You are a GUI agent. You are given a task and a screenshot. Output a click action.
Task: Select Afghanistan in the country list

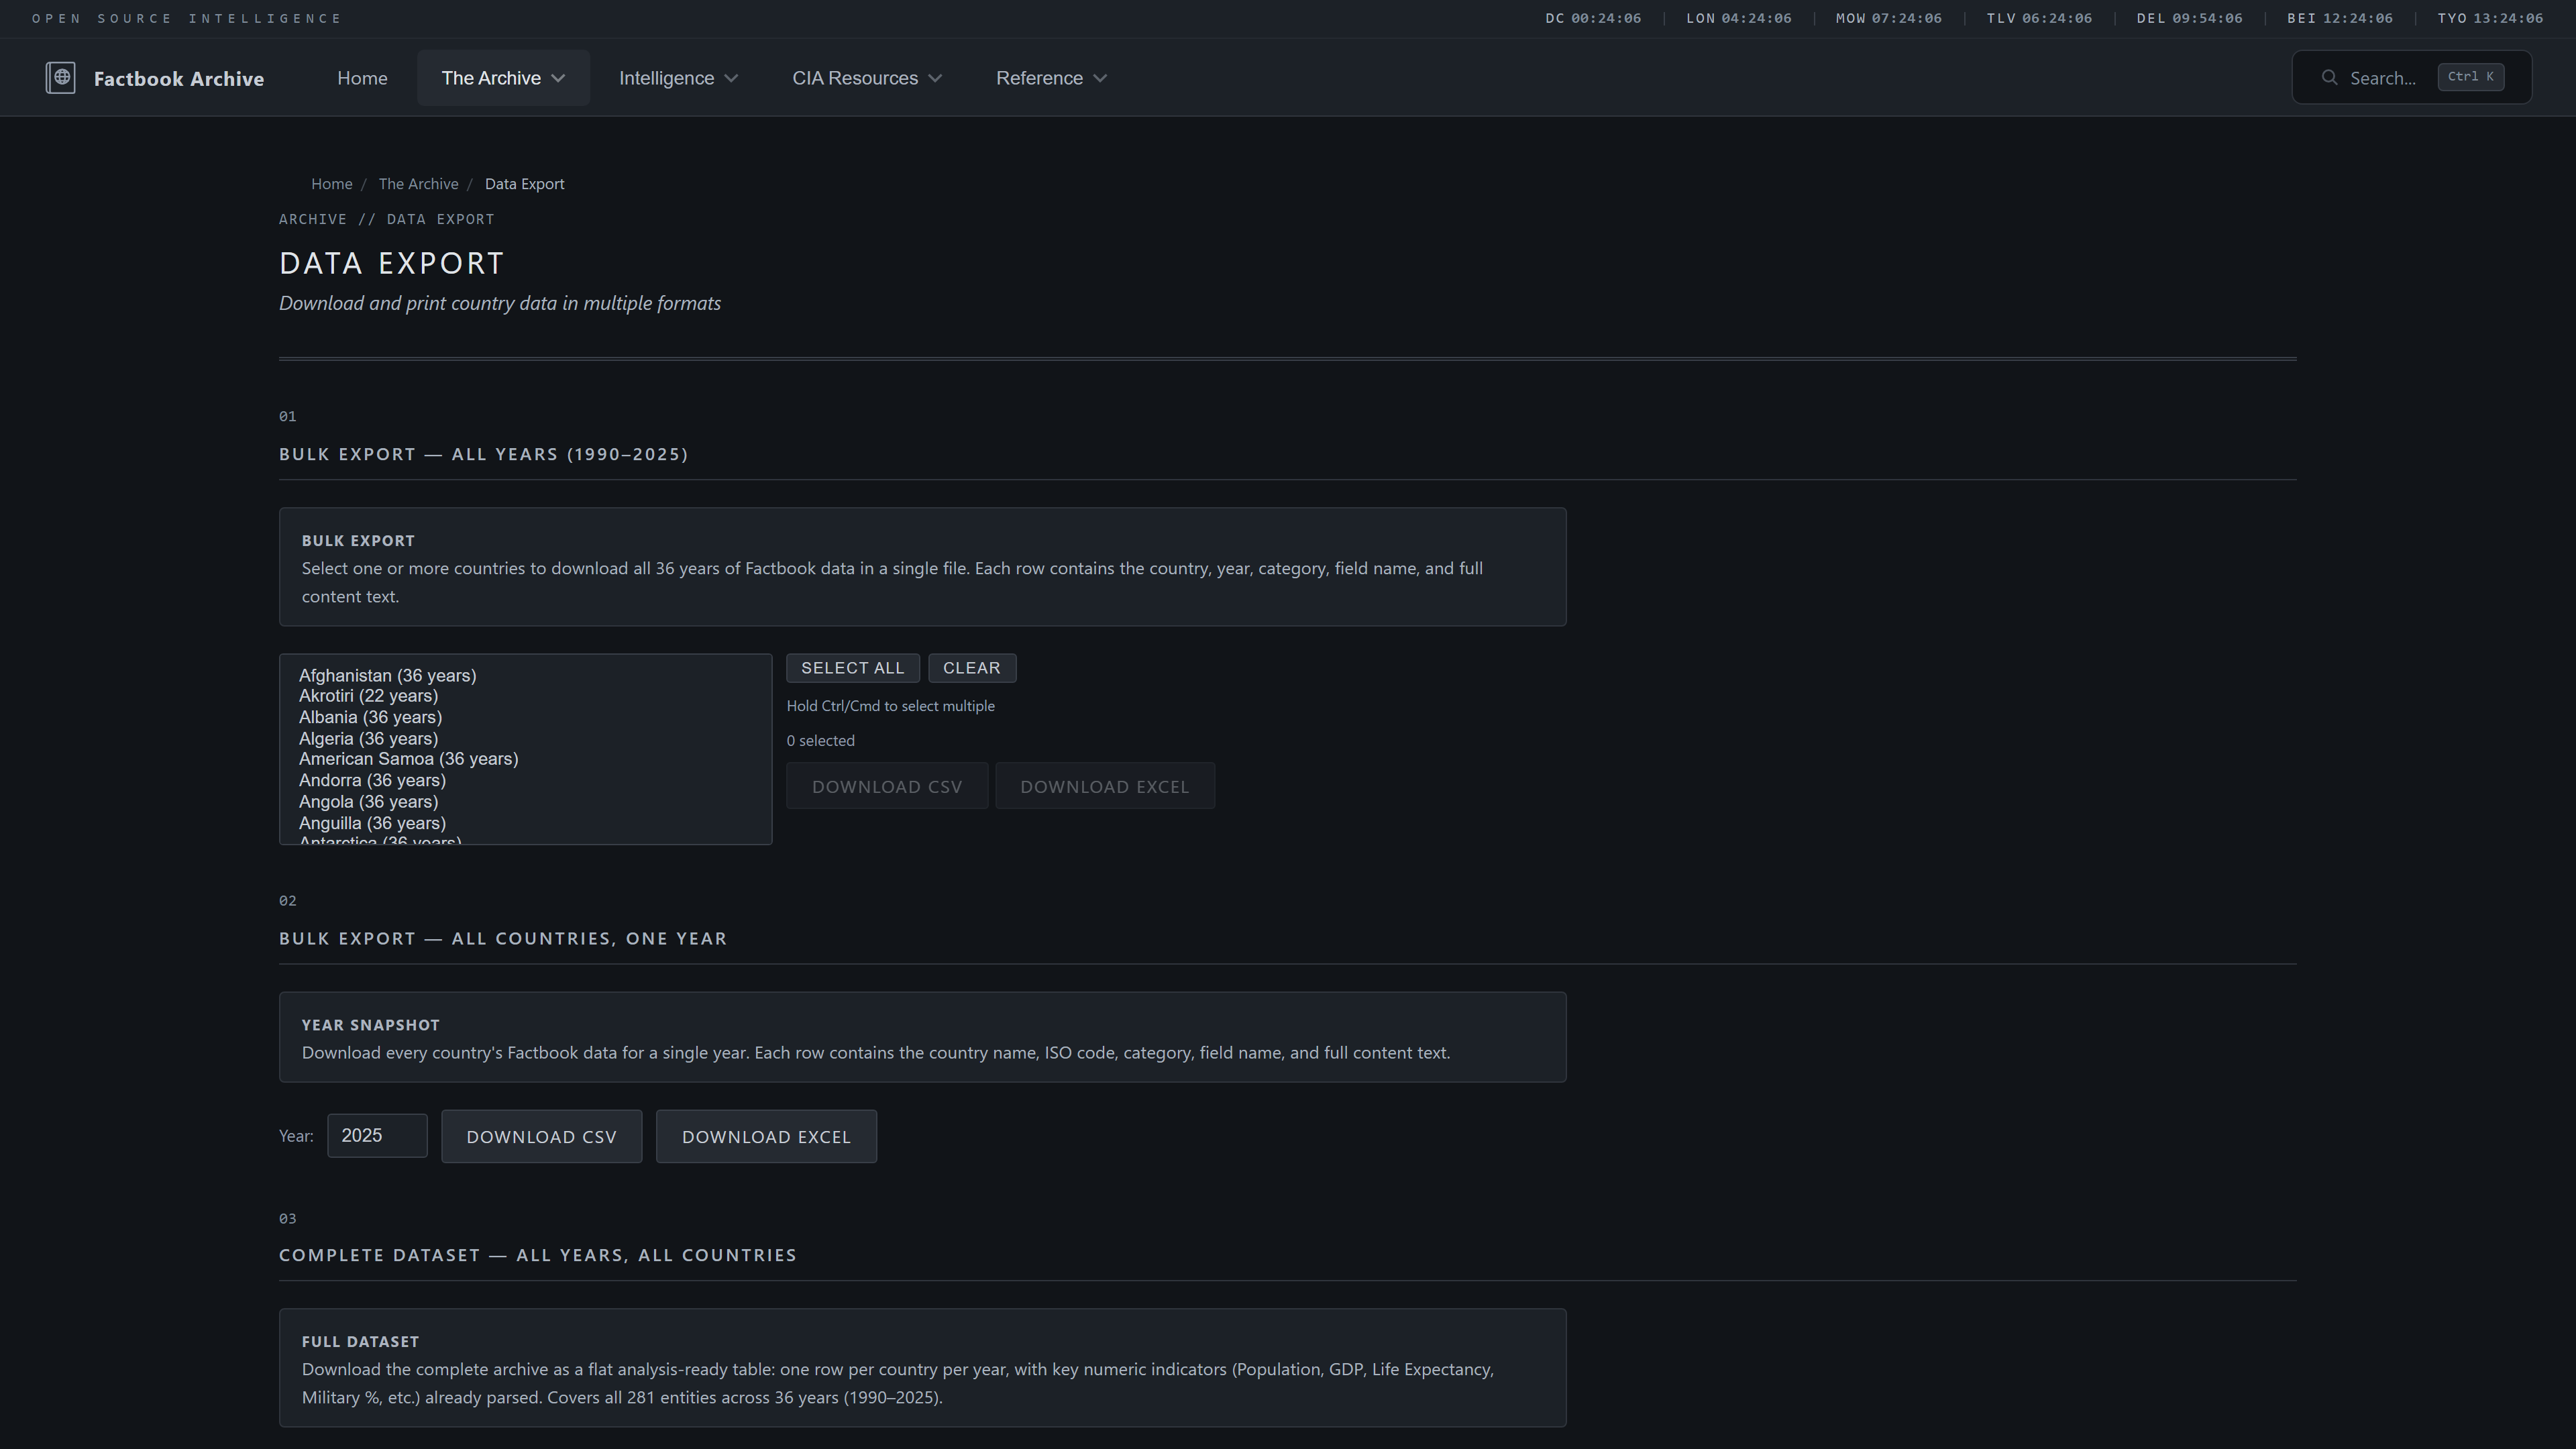click(387, 675)
